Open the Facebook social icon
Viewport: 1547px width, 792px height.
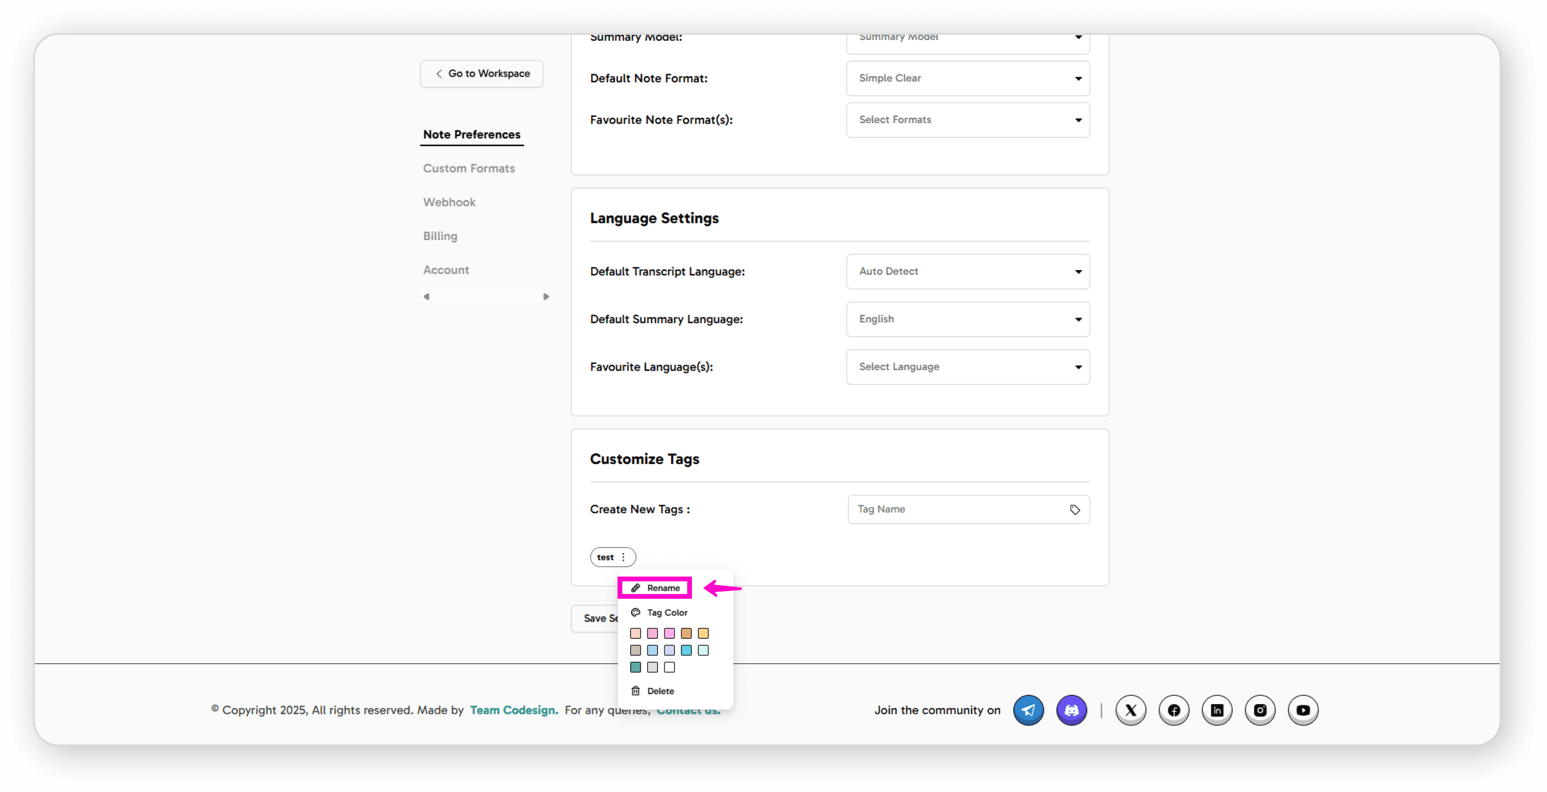pos(1173,710)
